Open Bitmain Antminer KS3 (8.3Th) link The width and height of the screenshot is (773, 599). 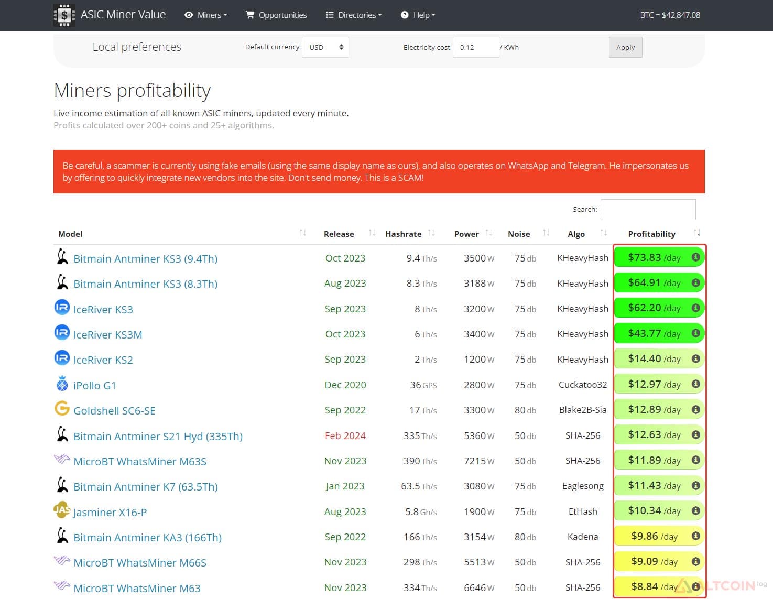[x=145, y=284]
